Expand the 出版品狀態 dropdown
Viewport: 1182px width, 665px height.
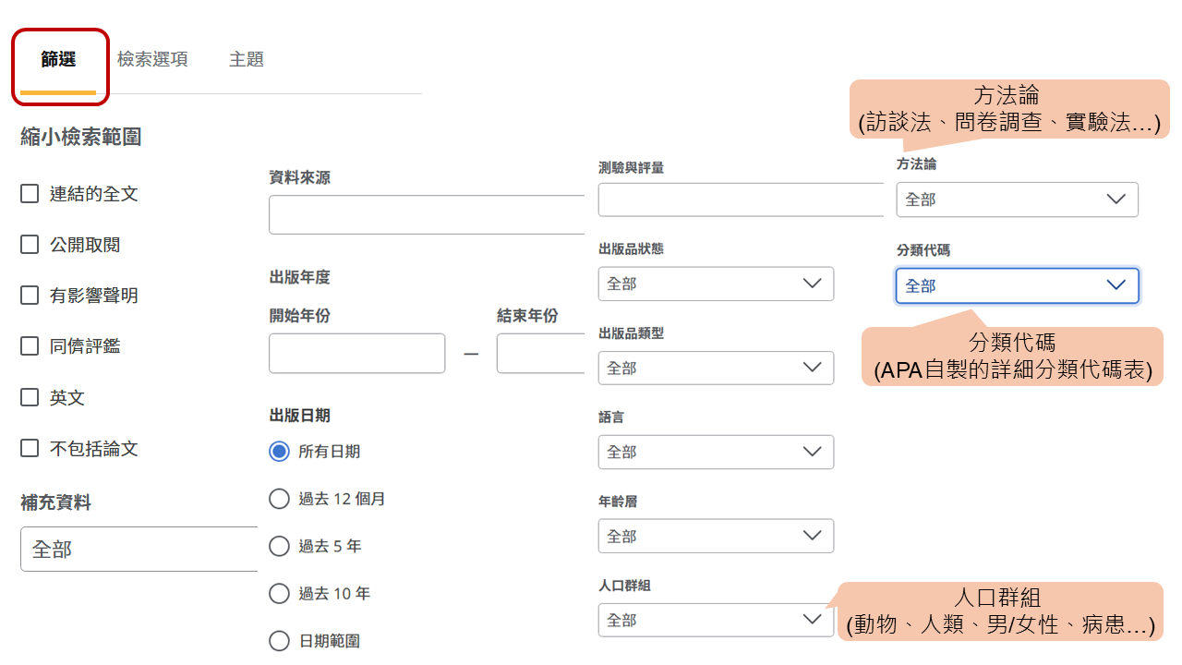(716, 284)
